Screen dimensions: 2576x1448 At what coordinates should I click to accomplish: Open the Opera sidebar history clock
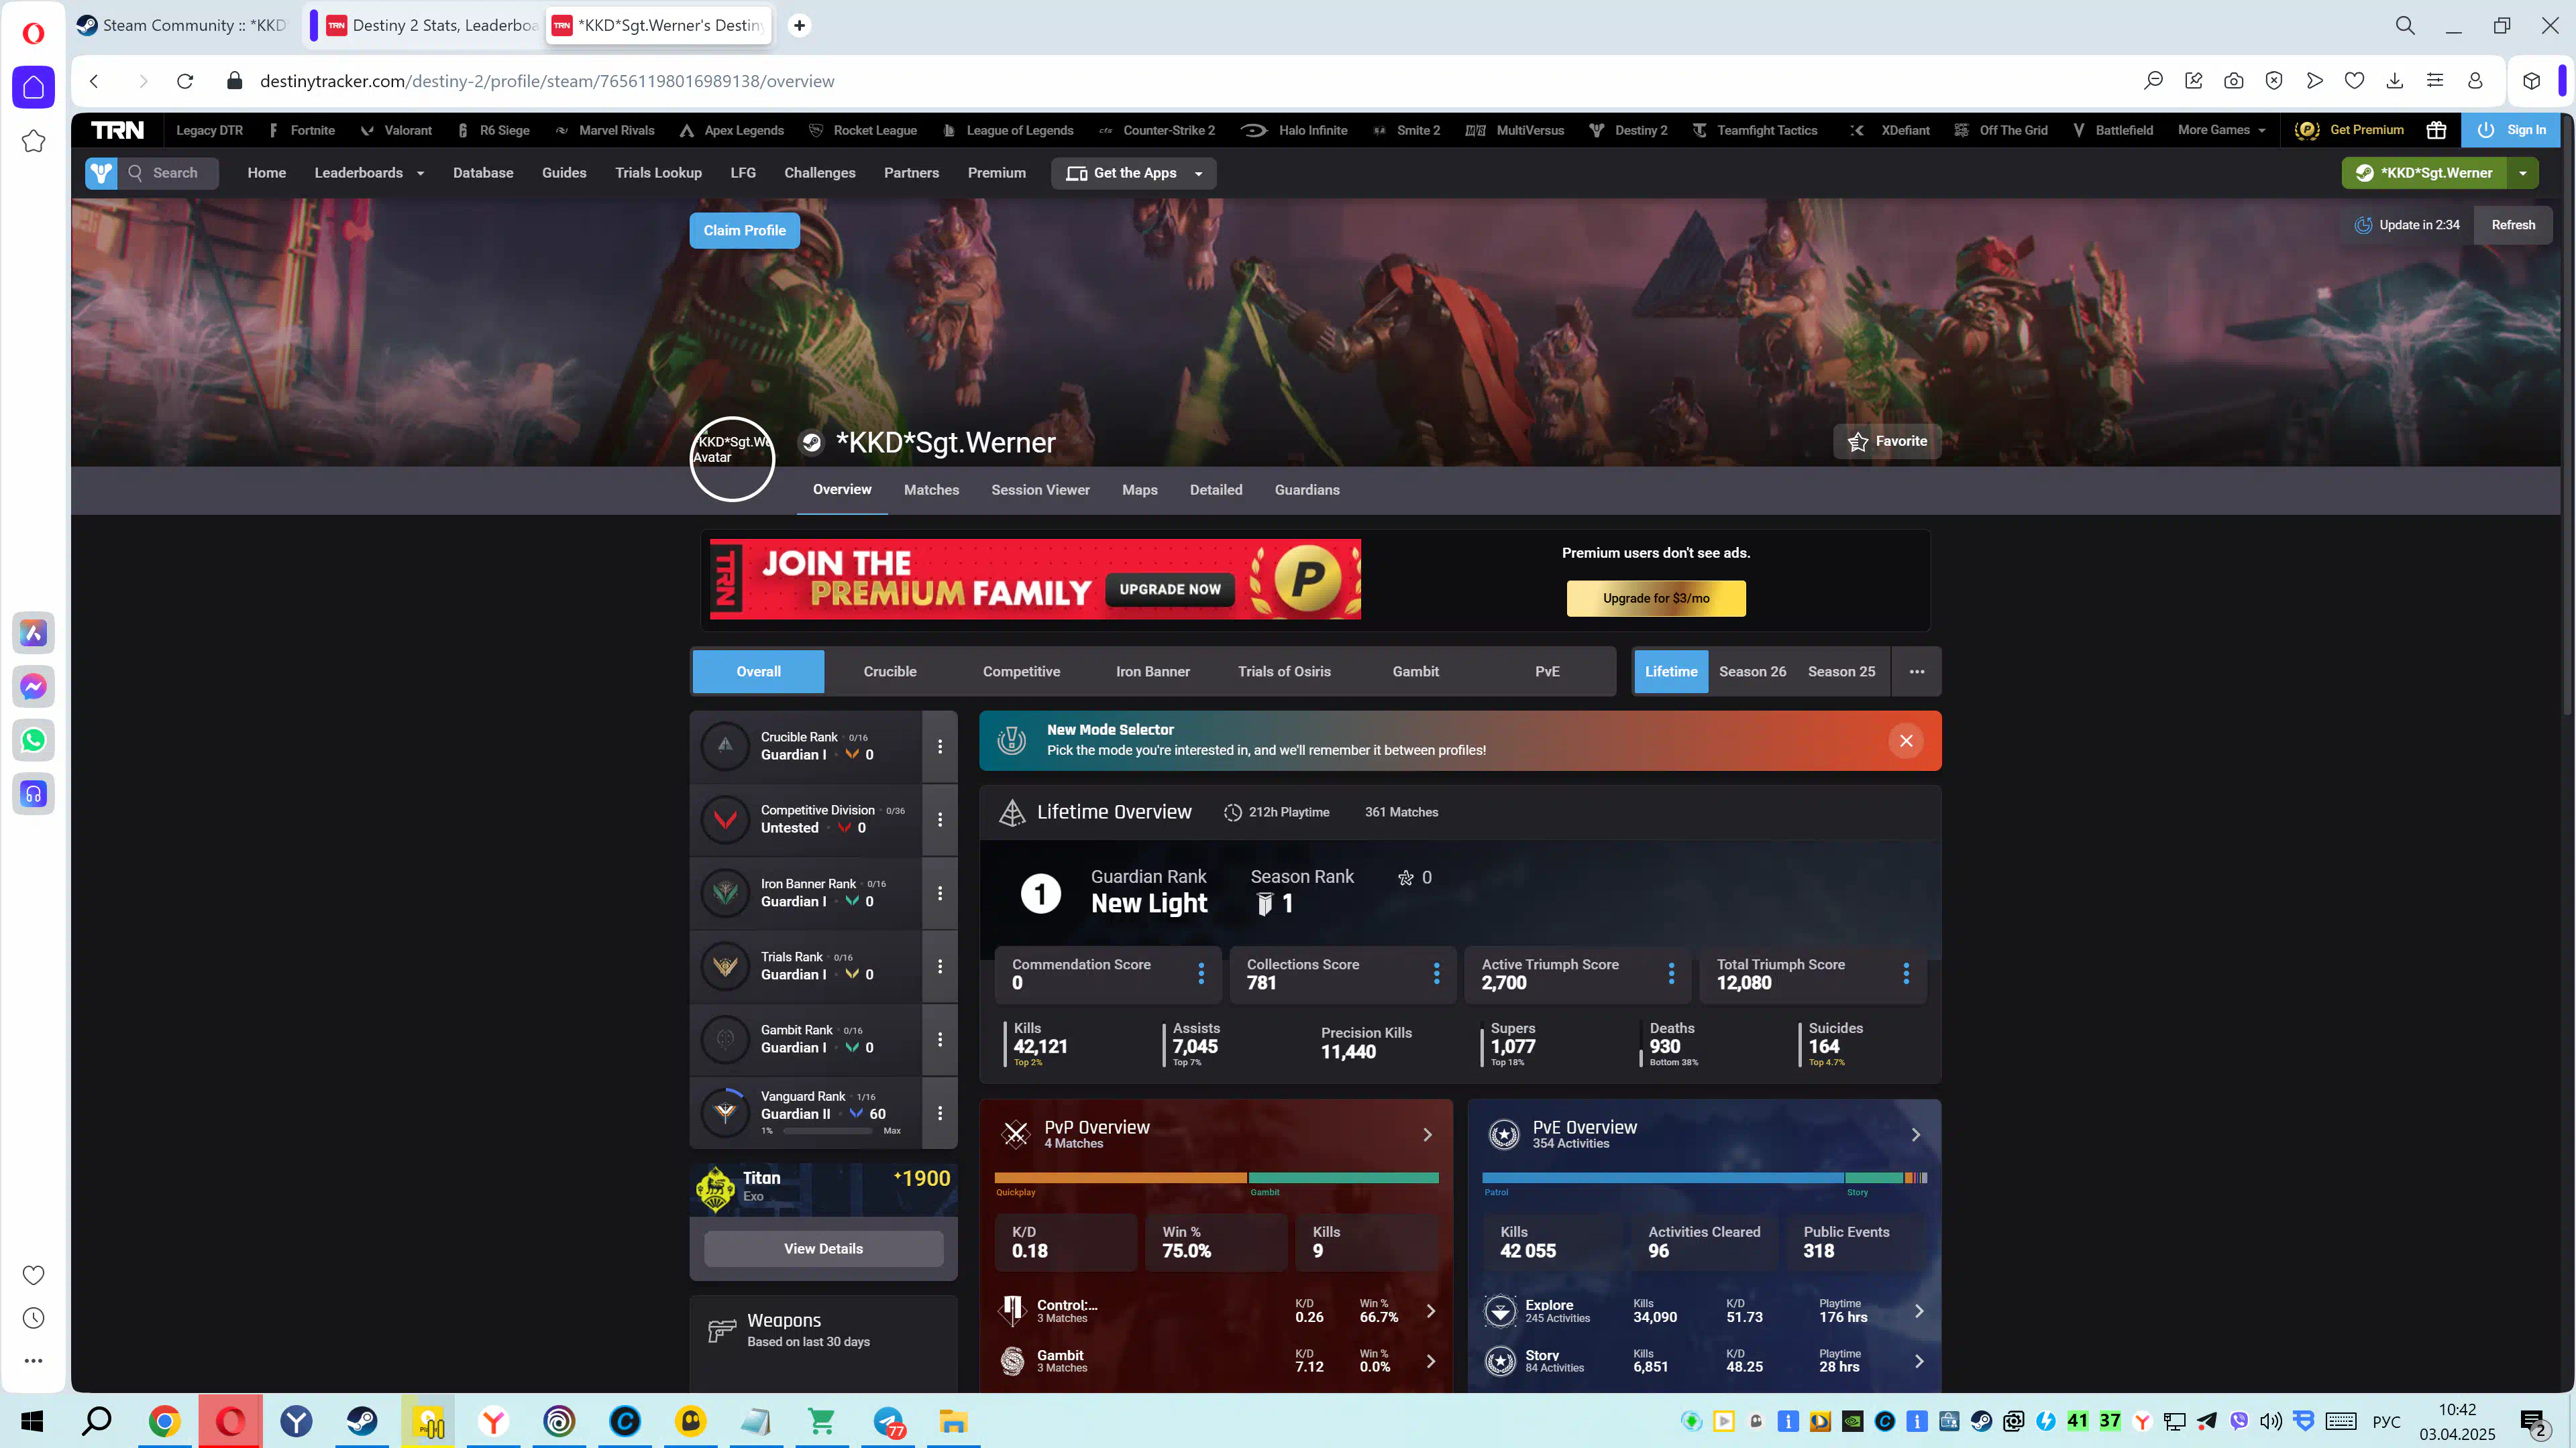[33, 1318]
